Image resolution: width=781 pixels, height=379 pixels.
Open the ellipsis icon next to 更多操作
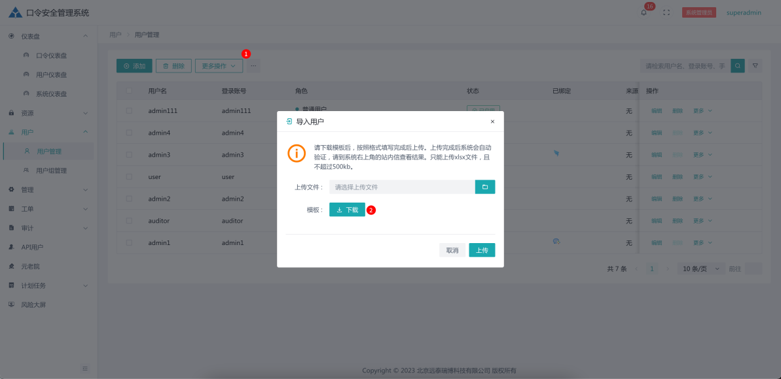click(252, 65)
